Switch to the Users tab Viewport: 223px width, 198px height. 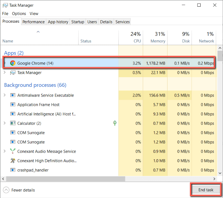pos(92,22)
